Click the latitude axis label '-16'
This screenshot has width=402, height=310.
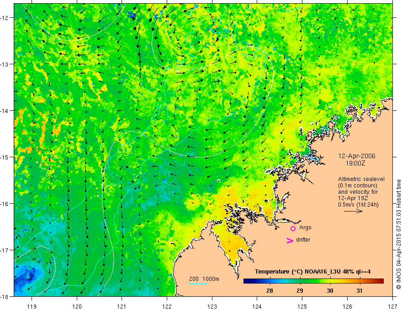5,204
